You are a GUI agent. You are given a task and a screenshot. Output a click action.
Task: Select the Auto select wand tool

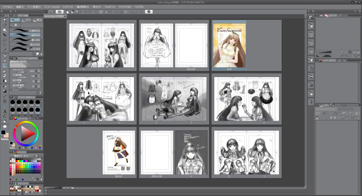click(x=5, y=45)
